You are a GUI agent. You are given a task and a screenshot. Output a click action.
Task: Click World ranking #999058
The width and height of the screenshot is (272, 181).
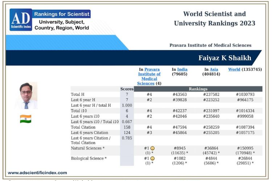click(x=245, y=116)
